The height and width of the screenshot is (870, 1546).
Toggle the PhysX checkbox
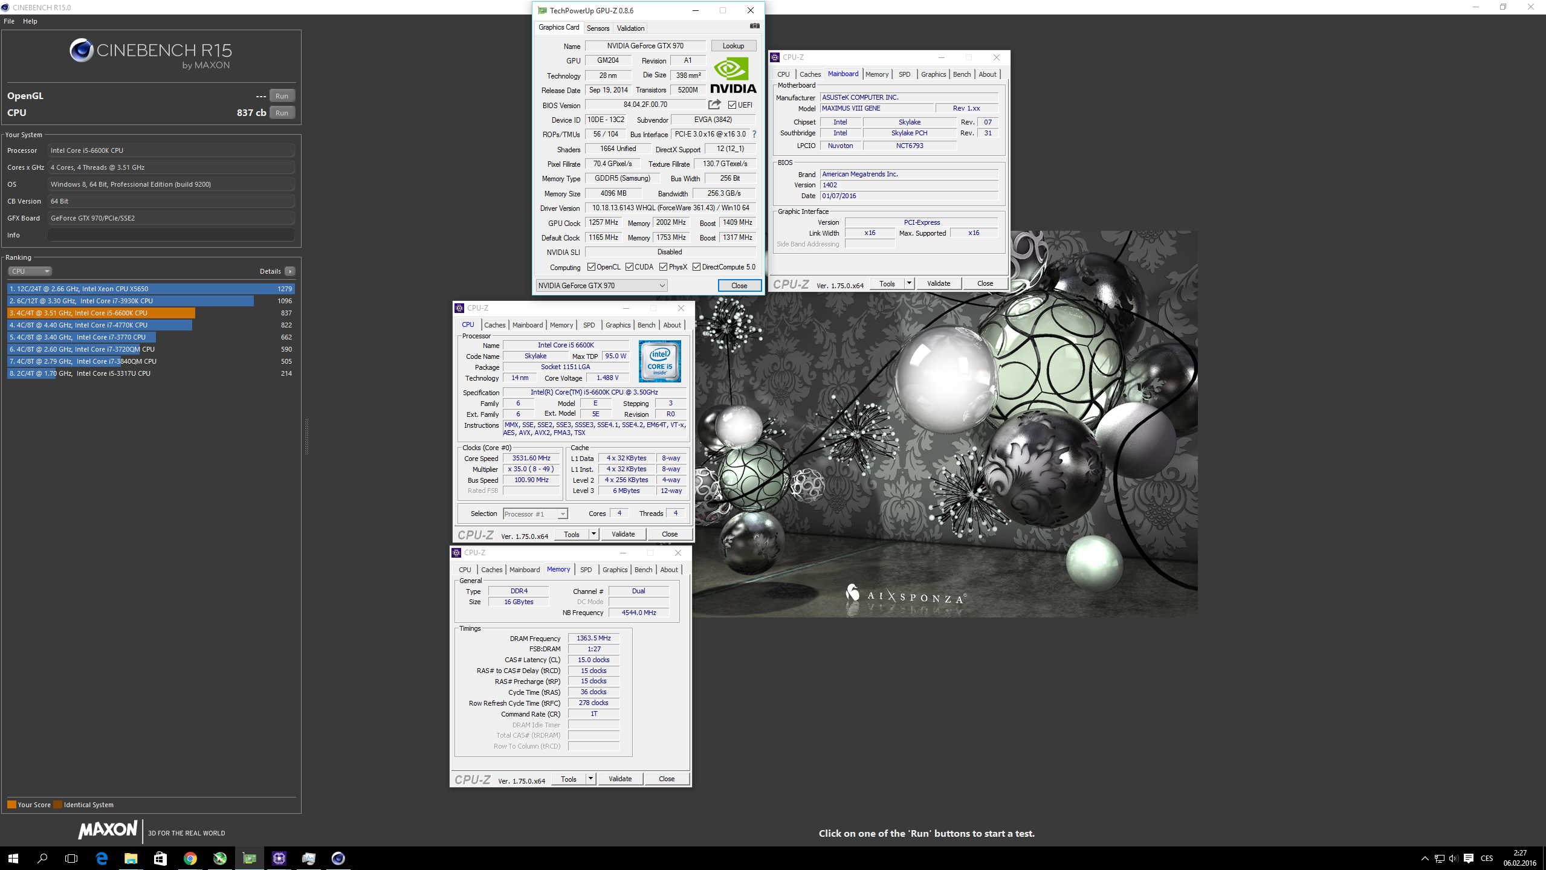pyautogui.click(x=664, y=267)
